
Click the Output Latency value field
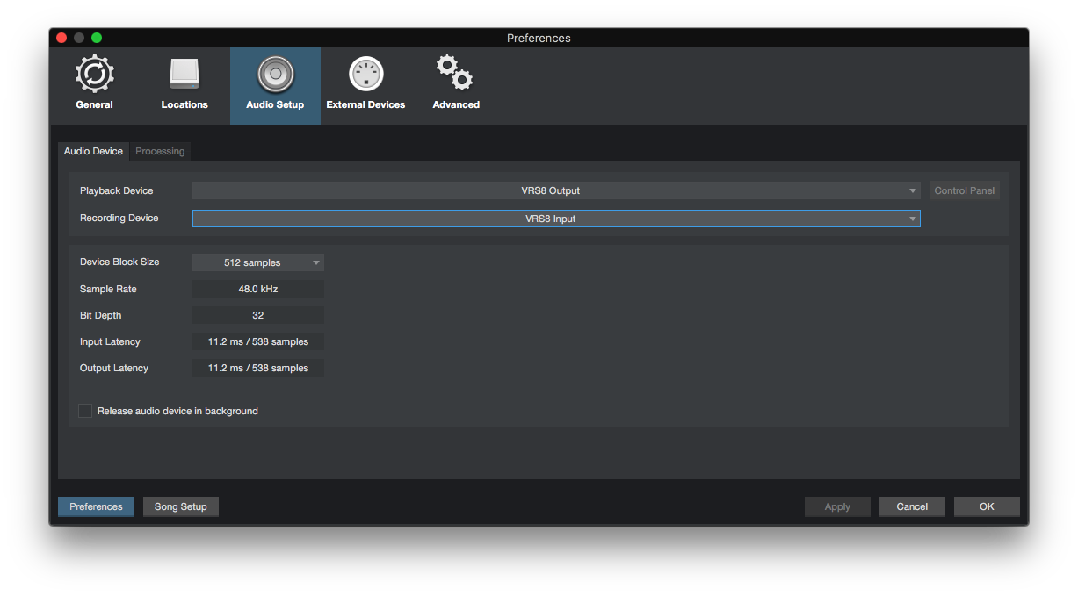click(258, 368)
